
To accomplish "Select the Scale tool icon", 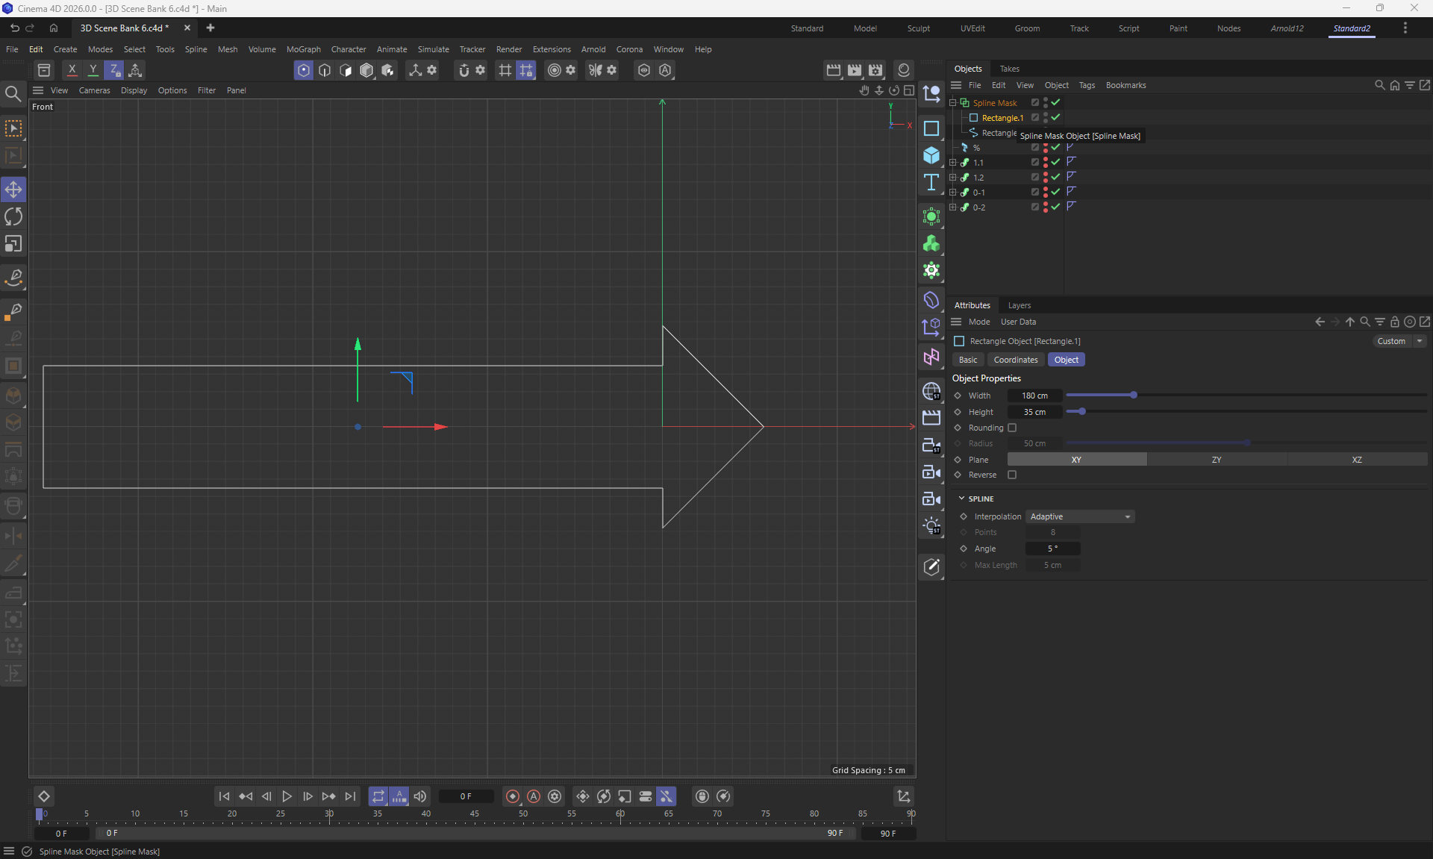I will pos(13,244).
